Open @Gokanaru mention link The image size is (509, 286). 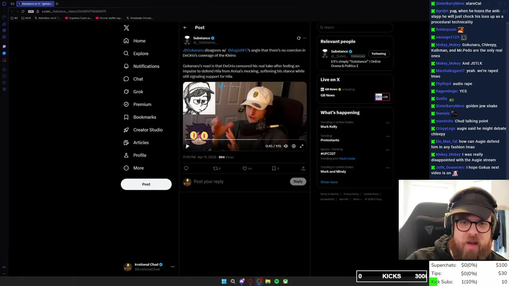[194, 50]
